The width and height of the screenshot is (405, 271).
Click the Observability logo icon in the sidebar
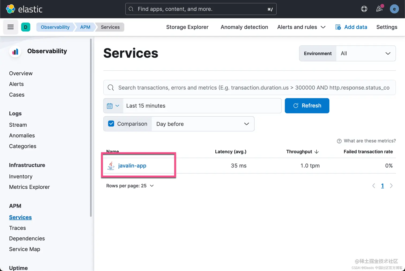[x=15, y=51]
